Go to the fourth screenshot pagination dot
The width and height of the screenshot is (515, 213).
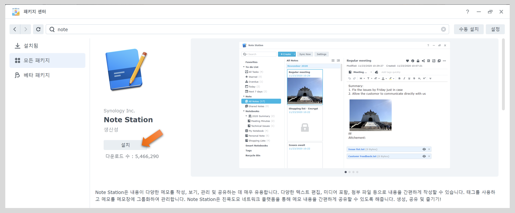tap(357, 172)
